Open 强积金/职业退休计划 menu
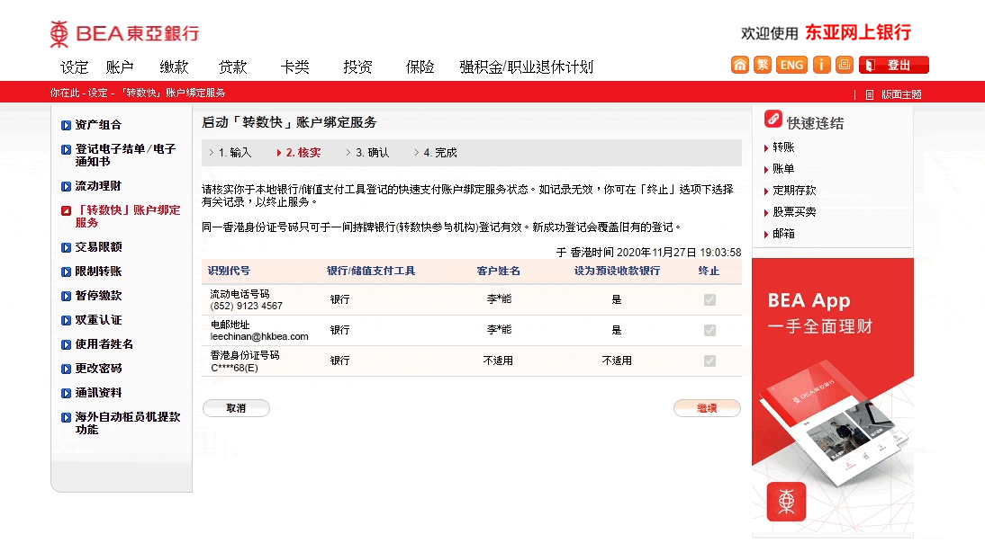Viewport: 985px width, 552px height. 527,67
